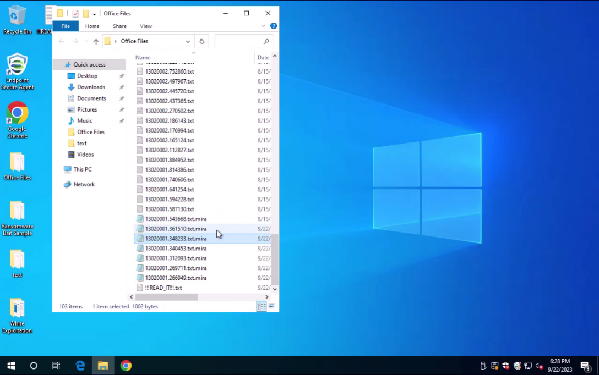The width and height of the screenshot is (599, 375).
Task: Refresh the Office Files folder view
Action: [x=202, y=41]
